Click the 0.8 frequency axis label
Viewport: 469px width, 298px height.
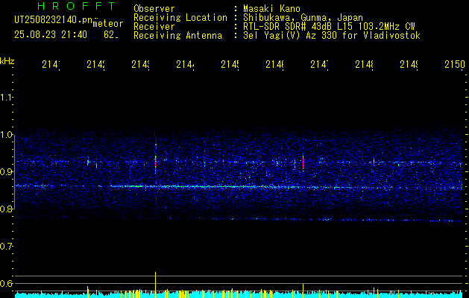[x=6, y=209]
